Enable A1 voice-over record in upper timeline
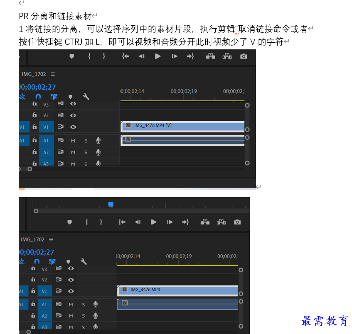The height and width of the screenshot is (334, 352). pyautogui.click(x=98, y=141)
